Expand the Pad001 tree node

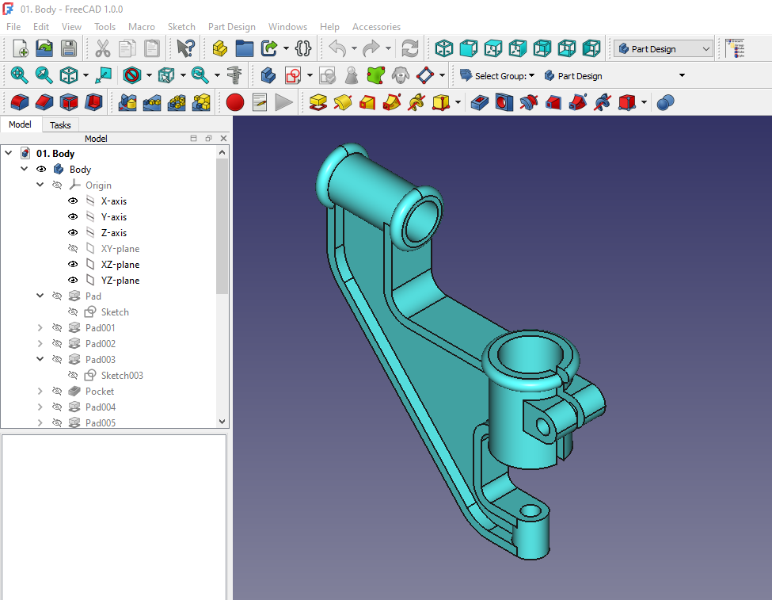point(40,328)
